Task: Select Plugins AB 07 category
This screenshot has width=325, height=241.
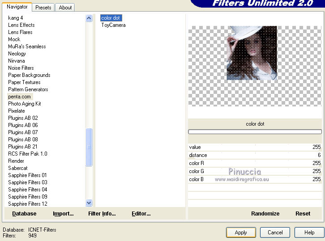Action: (x=23, y=132)
